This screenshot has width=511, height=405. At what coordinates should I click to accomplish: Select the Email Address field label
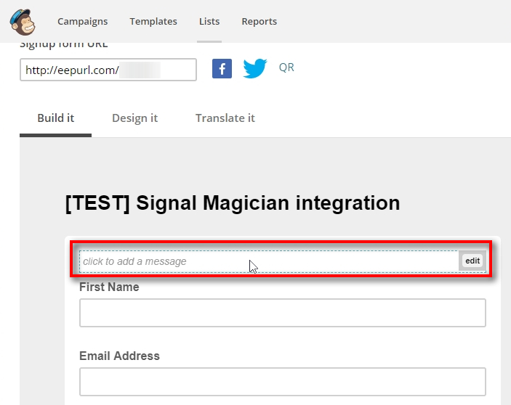click(119, 356)
